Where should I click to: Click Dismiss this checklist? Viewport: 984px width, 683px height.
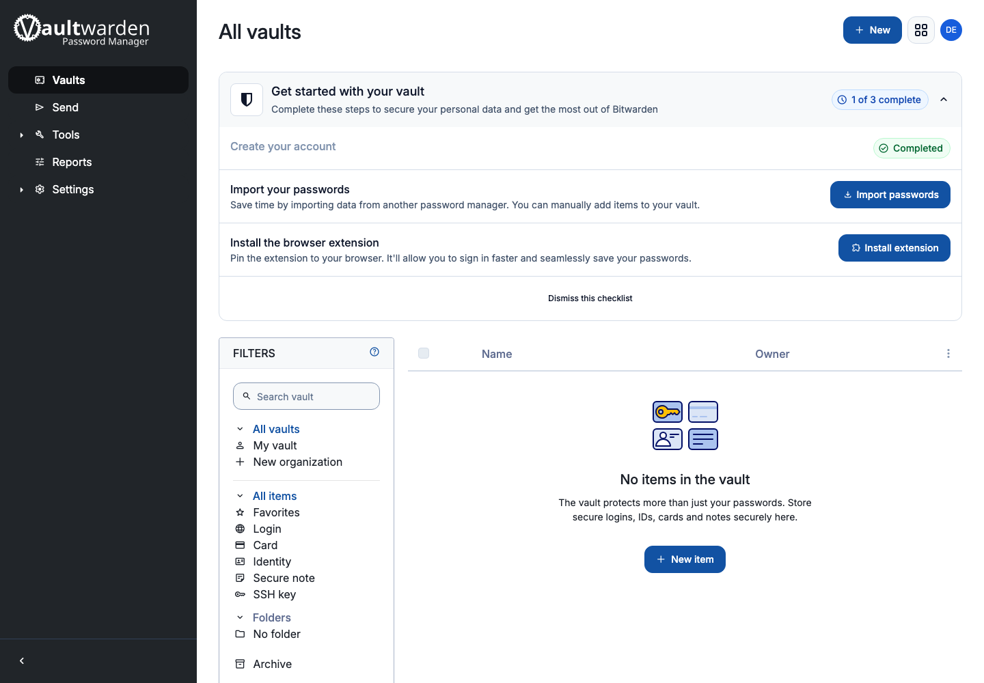(x=590, y=298)
